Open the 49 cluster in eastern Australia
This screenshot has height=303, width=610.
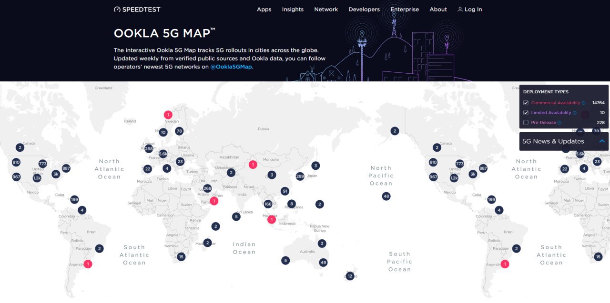(323, 263)
